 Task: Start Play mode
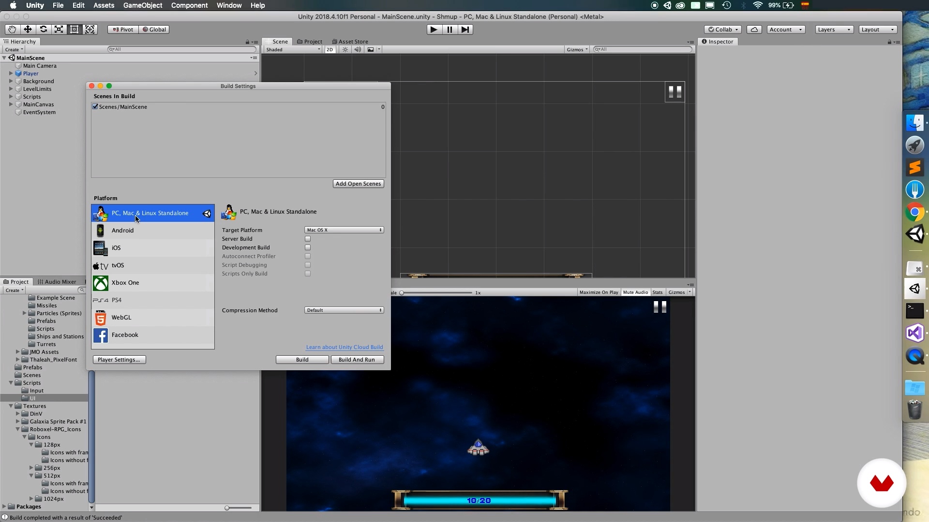tap(434, 29)
